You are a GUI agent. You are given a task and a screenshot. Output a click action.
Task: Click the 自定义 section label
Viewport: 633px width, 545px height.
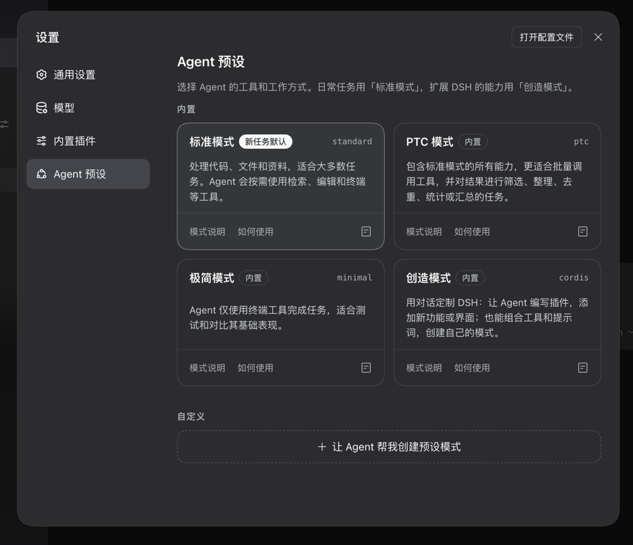[x=191, y=417]
